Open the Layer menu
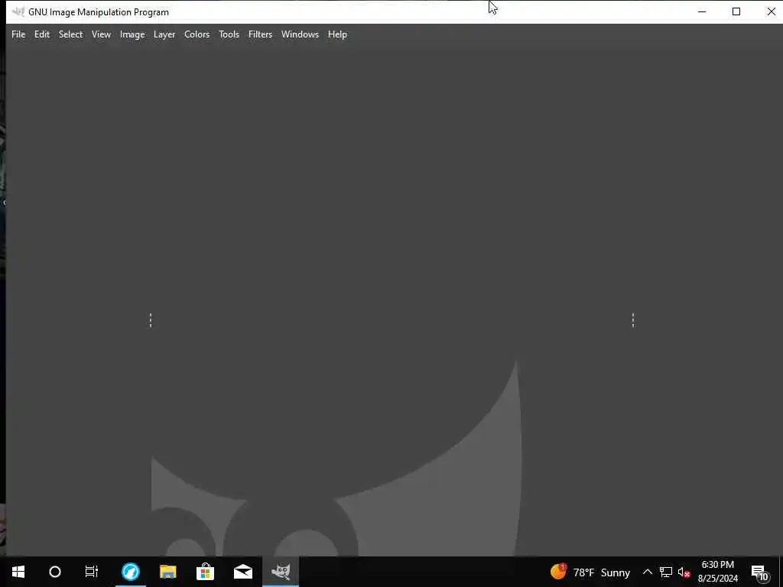 (164, 34)
